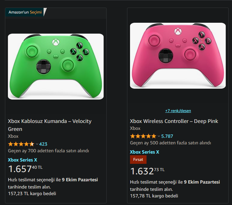Open the pink Deep Pink controller image
Image resolution: width=232 pixels, height=205 pixels.
[x=178, y=55]
